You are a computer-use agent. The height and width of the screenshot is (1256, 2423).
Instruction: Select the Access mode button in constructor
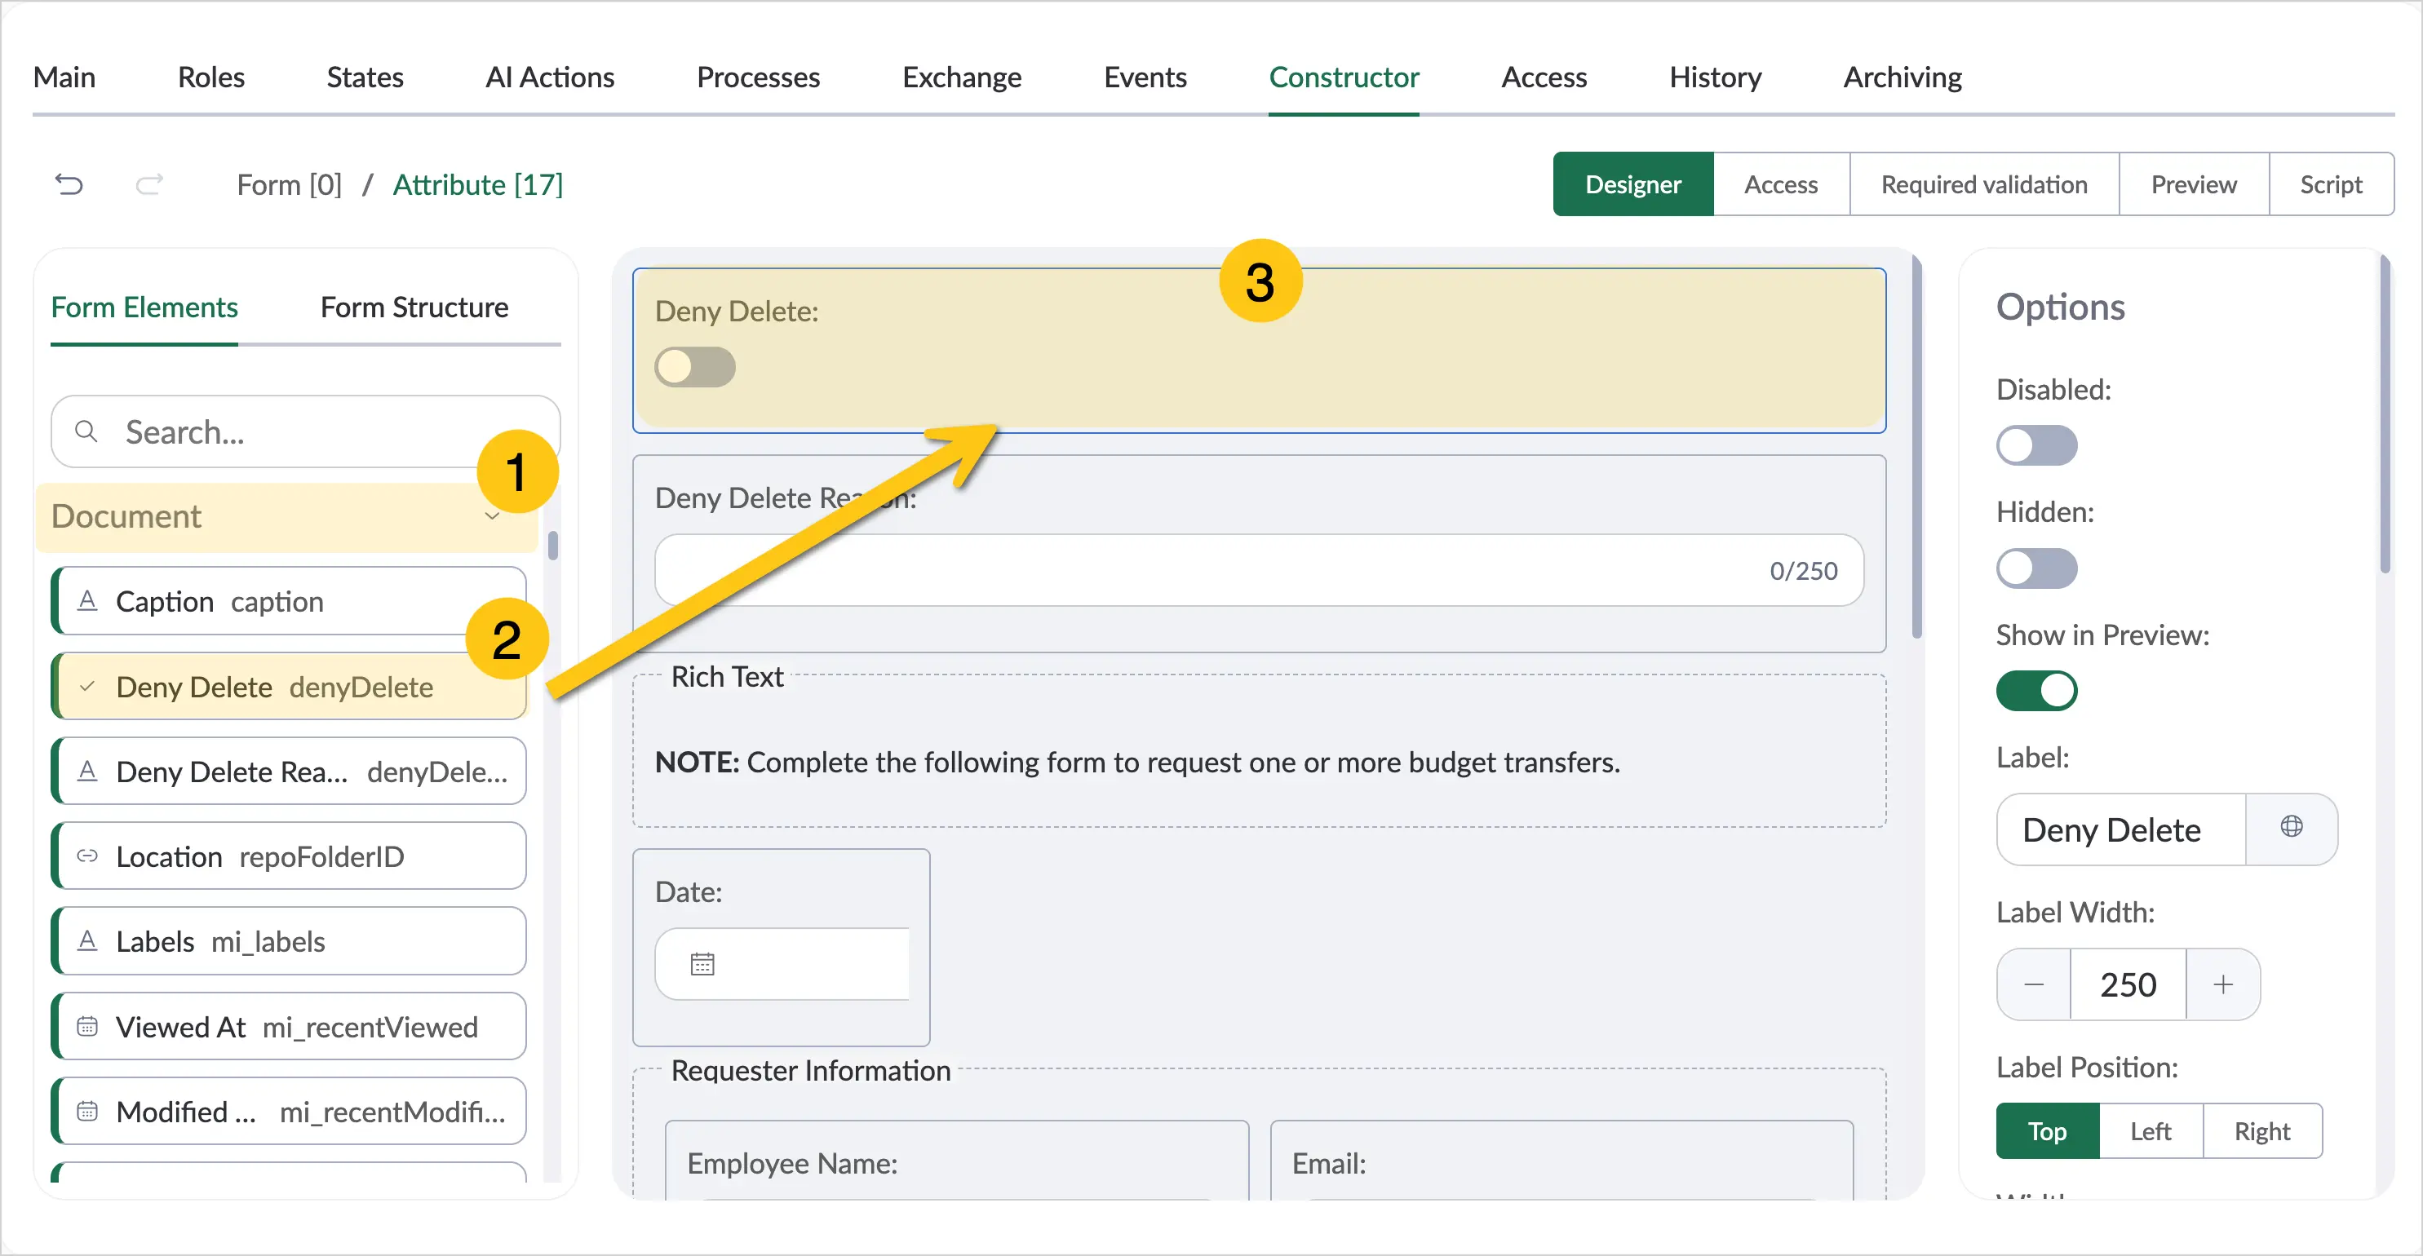(1781, 184)
